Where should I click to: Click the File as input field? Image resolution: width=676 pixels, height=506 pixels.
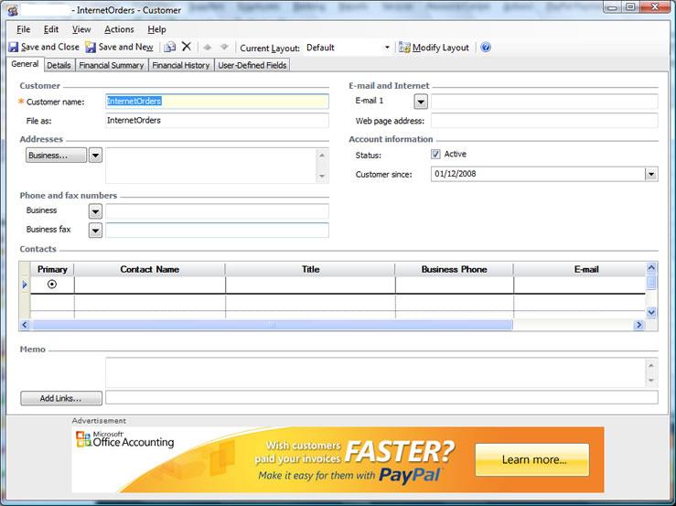(218, 121)
